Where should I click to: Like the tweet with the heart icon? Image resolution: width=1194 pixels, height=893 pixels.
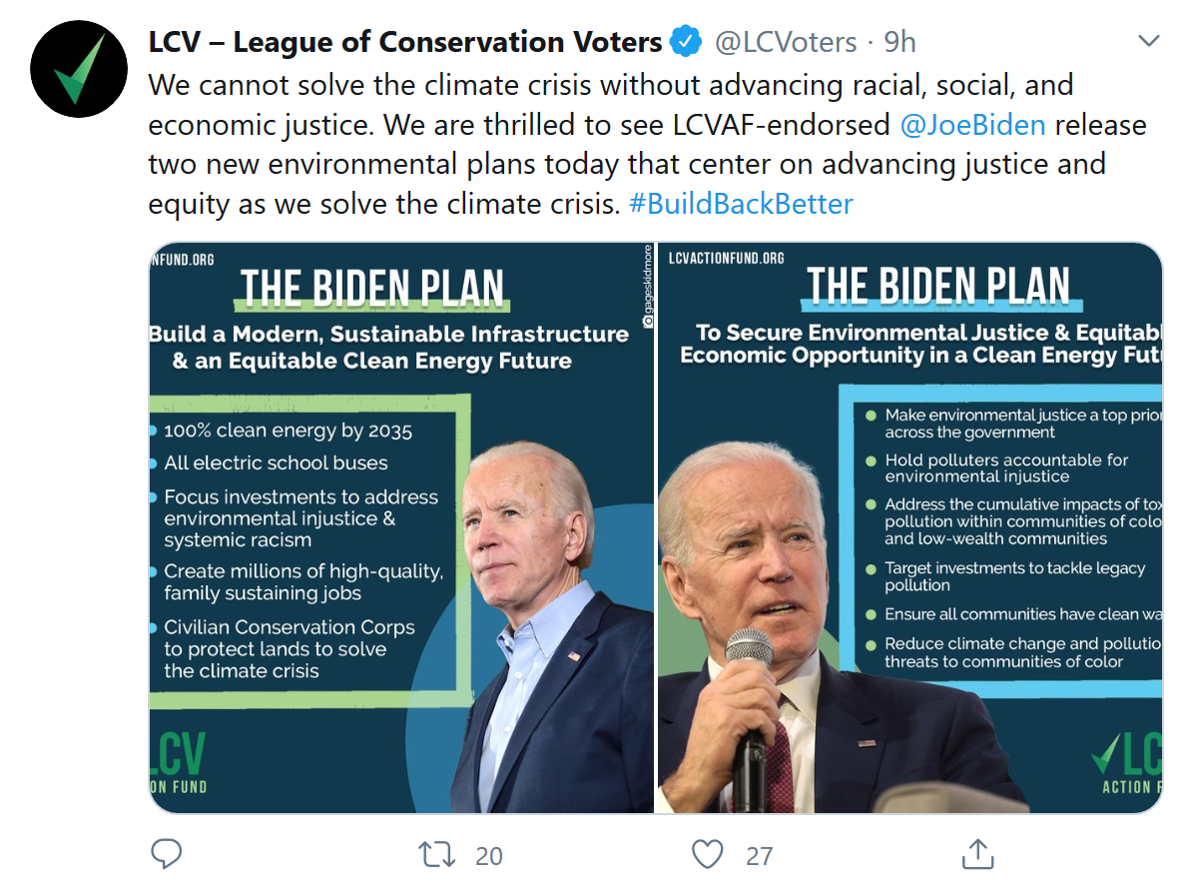[707, 854]
